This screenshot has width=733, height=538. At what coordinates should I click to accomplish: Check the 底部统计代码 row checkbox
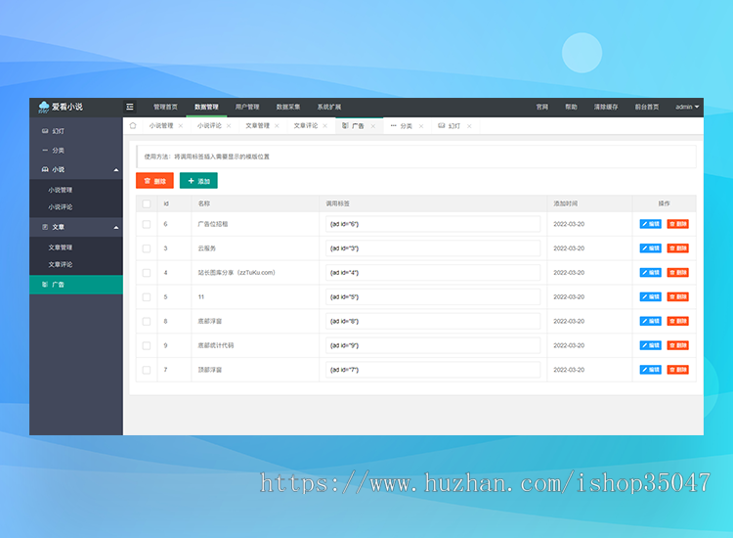pyautogui.click(x=147, y=345)
